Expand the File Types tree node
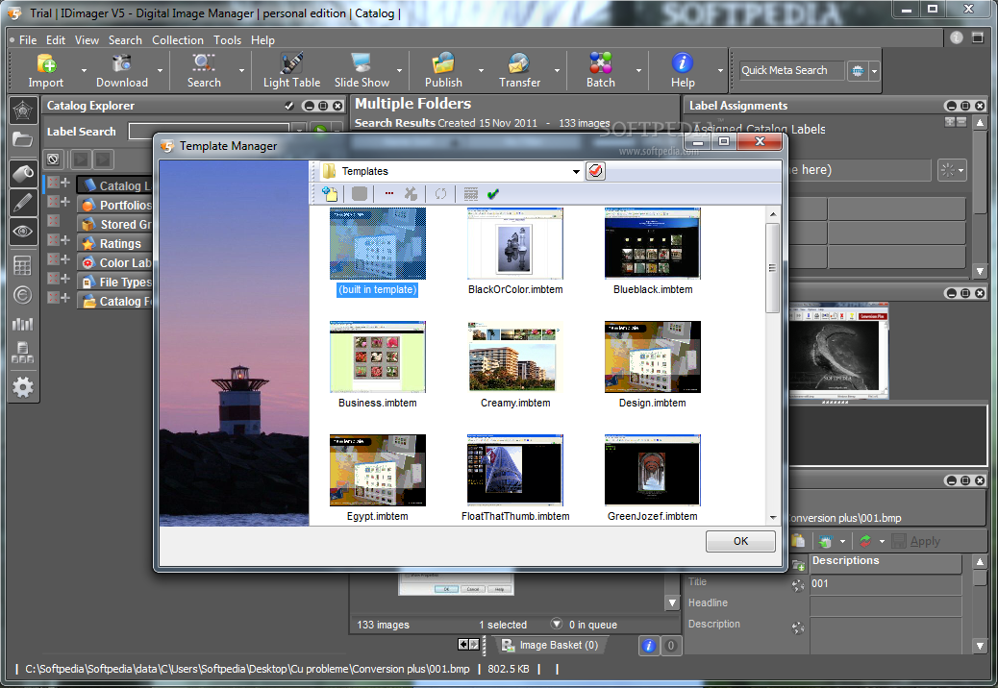 click(x=65, y=279)
